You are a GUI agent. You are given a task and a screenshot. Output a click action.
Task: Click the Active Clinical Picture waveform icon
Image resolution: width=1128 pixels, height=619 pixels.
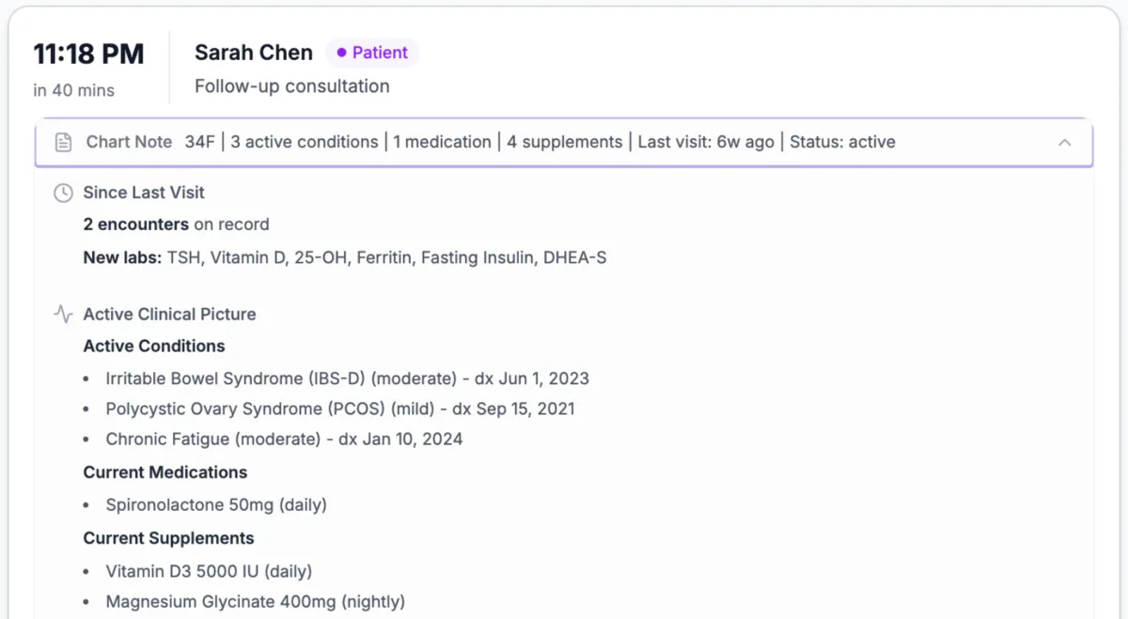pos(62,315)
